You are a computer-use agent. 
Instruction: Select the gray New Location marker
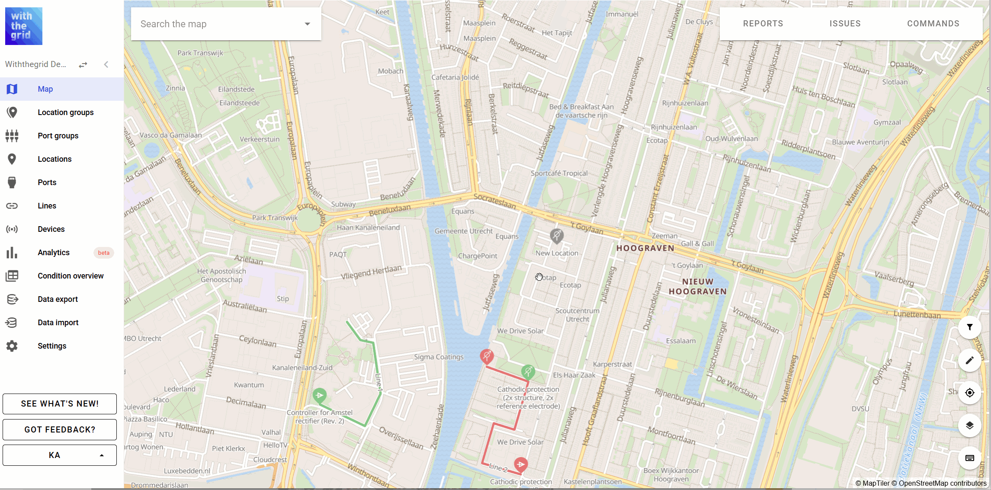[x=557, y=236]
